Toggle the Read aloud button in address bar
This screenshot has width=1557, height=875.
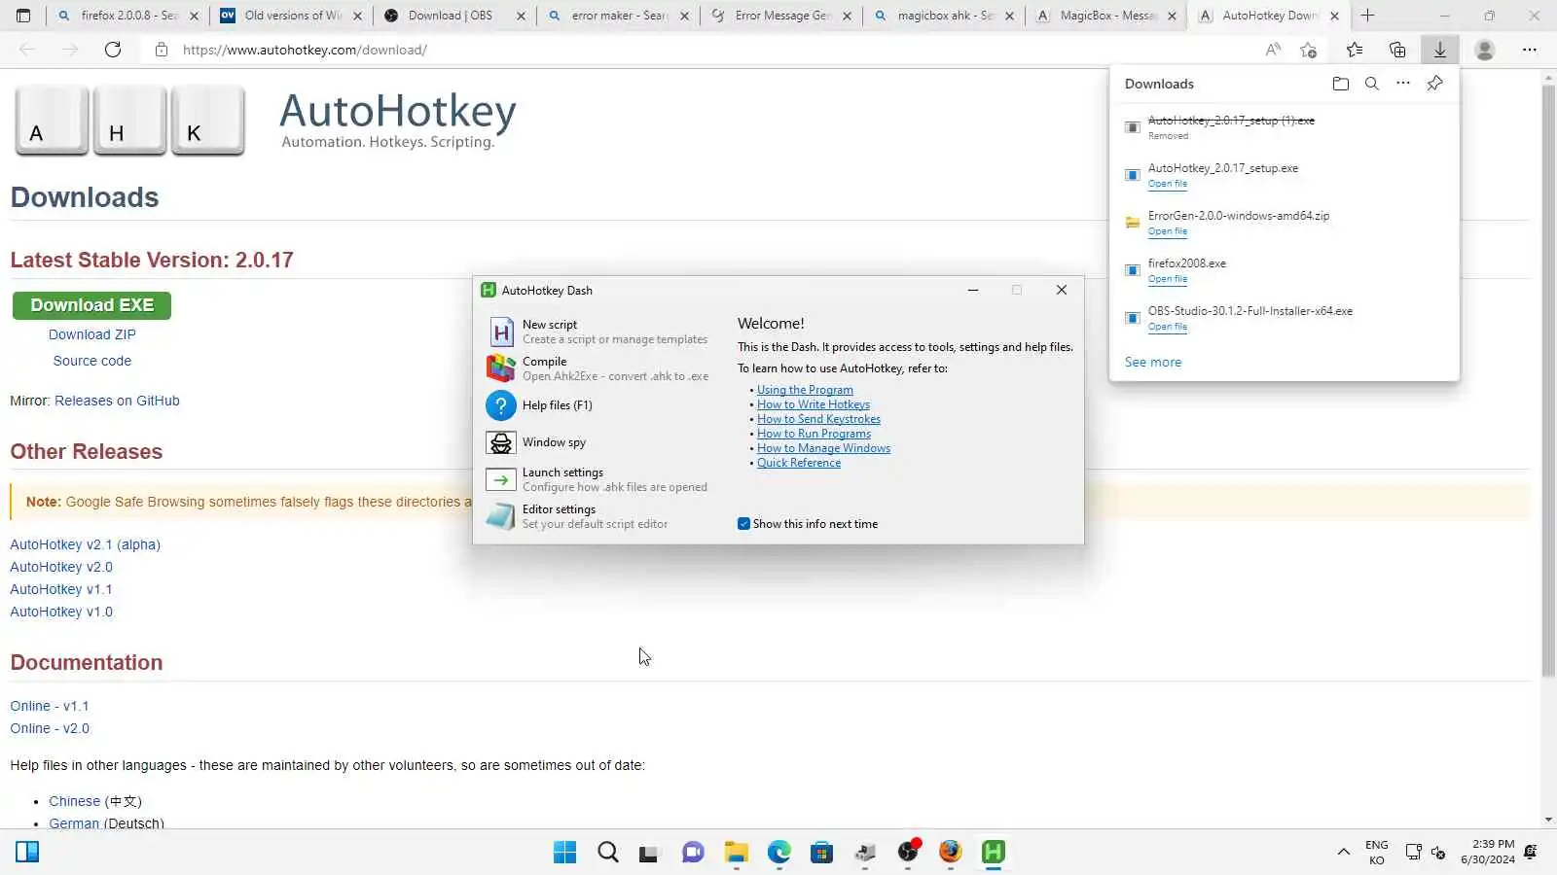[1273, 50]
